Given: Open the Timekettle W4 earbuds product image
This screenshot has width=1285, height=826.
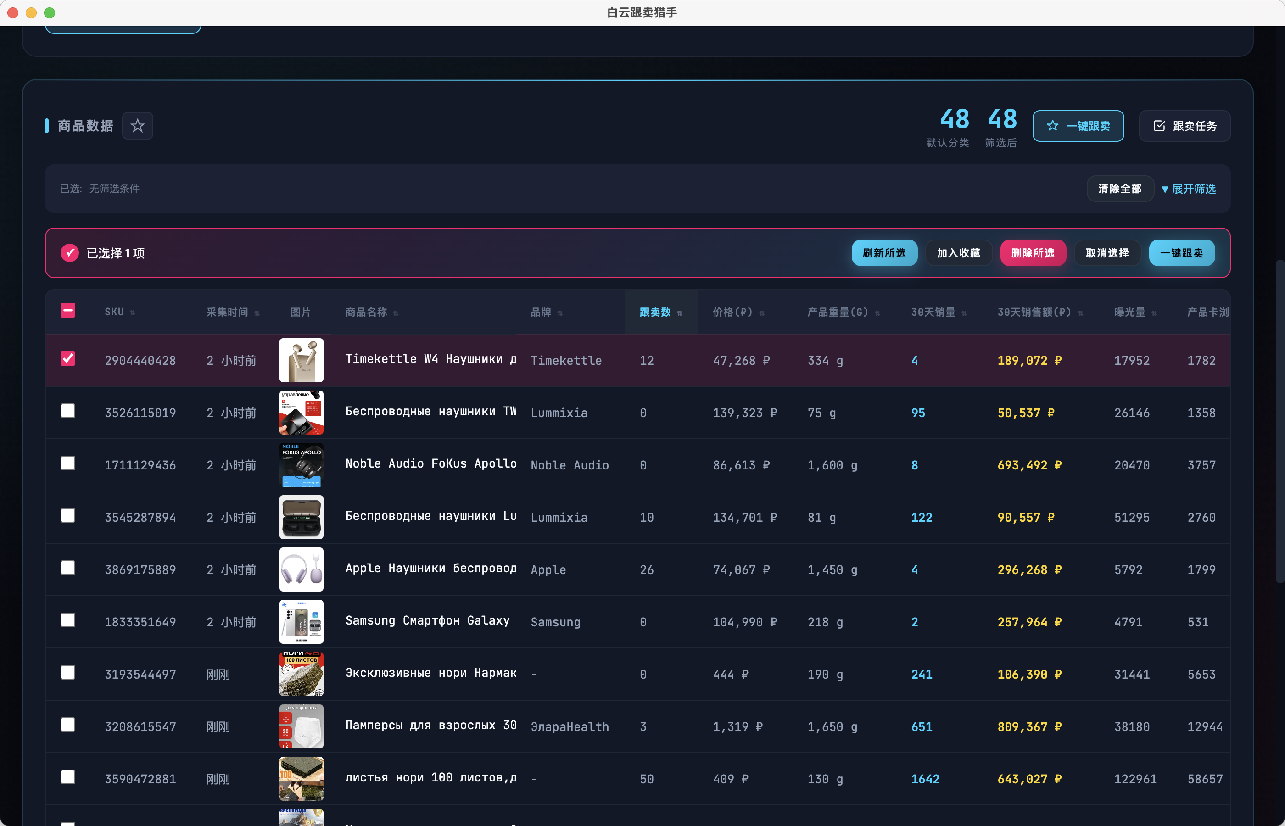Looking at the screenshot, I should click(x=302, y=360).
